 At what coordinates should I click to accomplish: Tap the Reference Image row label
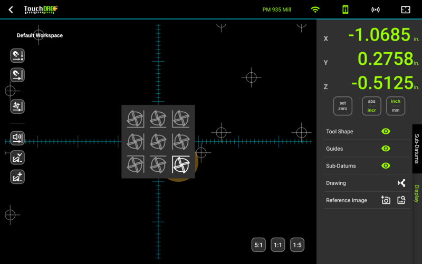(347, 200)
